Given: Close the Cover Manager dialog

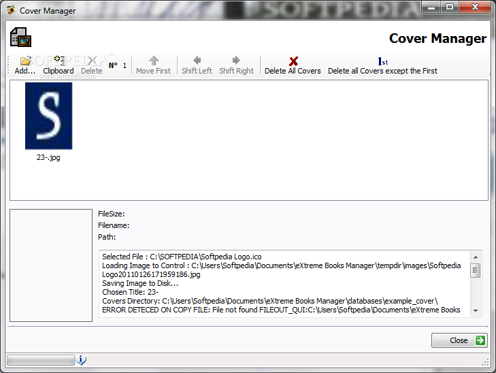Looking at the screenshot, I should (459, 340).
